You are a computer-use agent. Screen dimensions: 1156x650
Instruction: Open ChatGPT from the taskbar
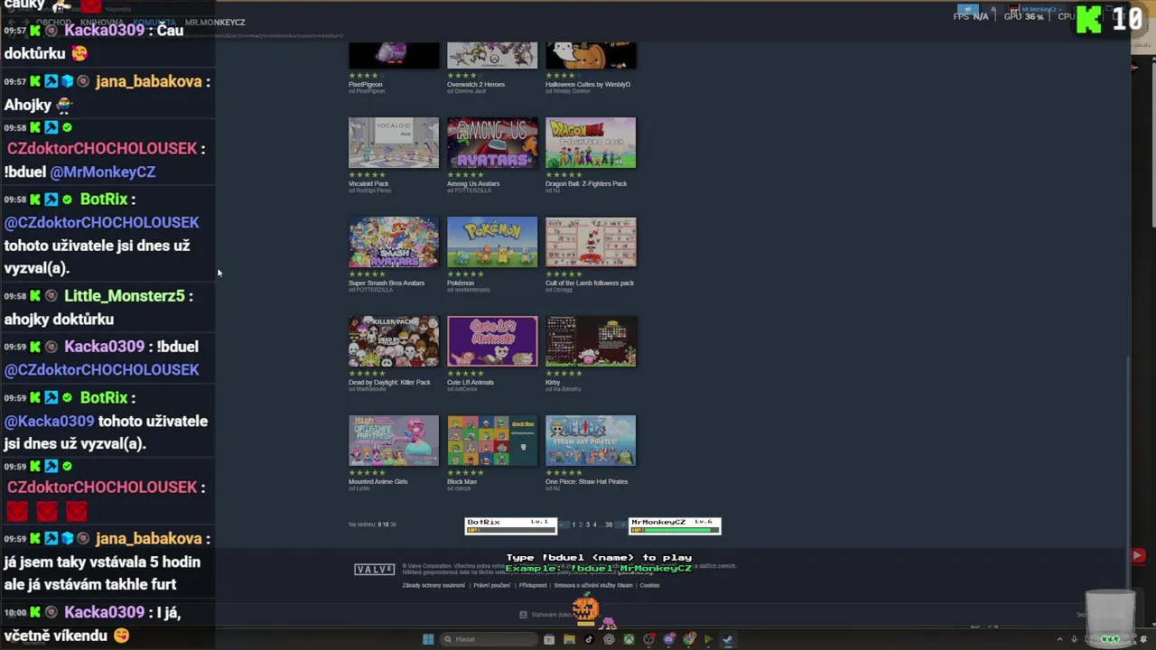click(x=609, y=639)
